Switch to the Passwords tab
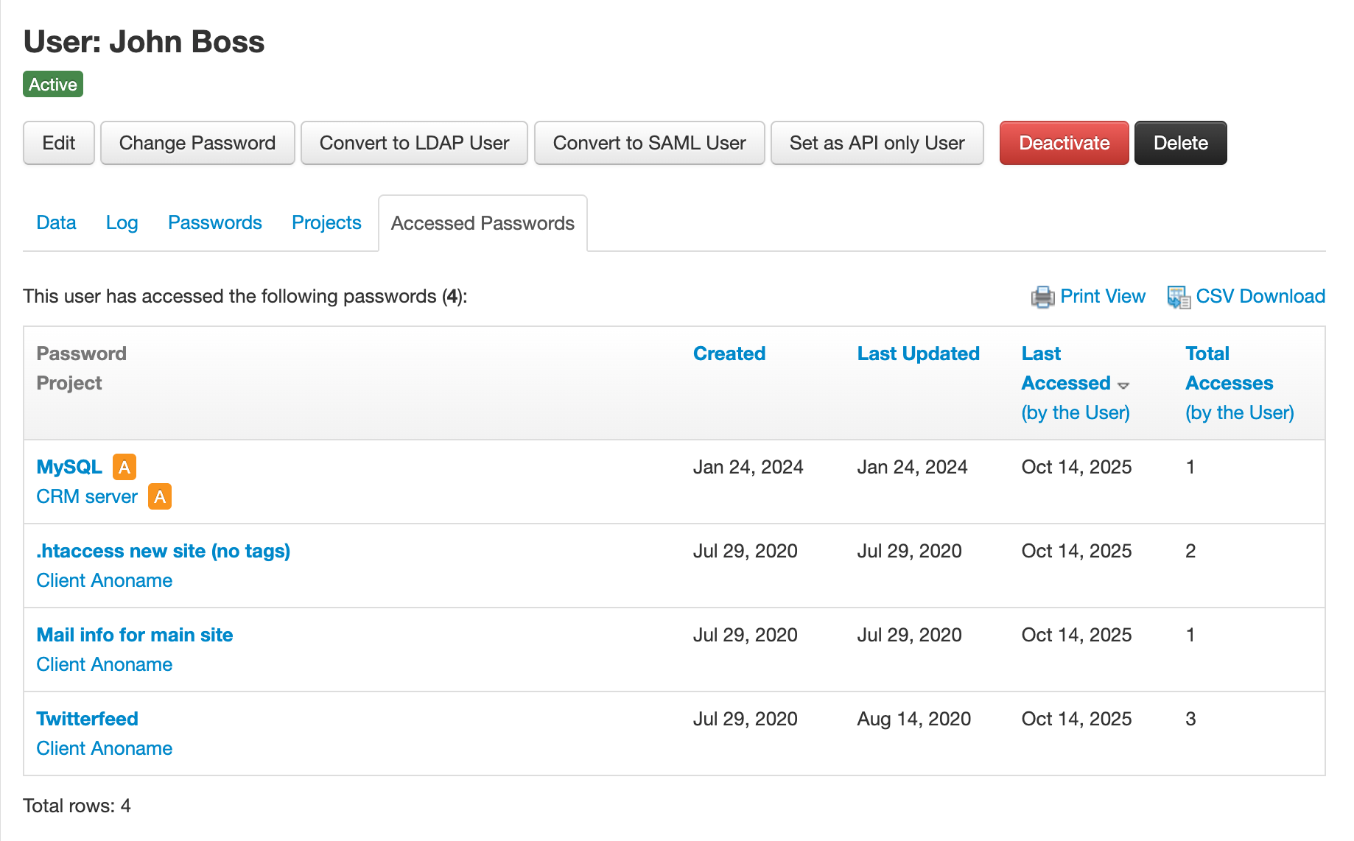This screenshot has height=841, width=1354. (x=214, y=222)
